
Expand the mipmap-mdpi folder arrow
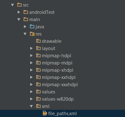(x=31, y=63)
